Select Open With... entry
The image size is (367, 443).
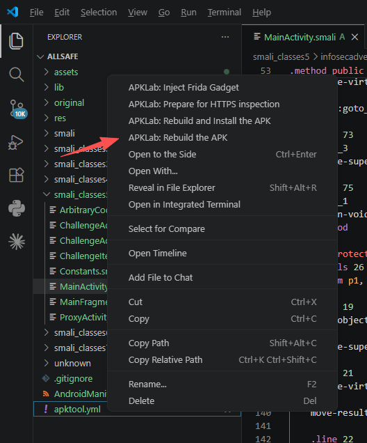pos(222,171)
